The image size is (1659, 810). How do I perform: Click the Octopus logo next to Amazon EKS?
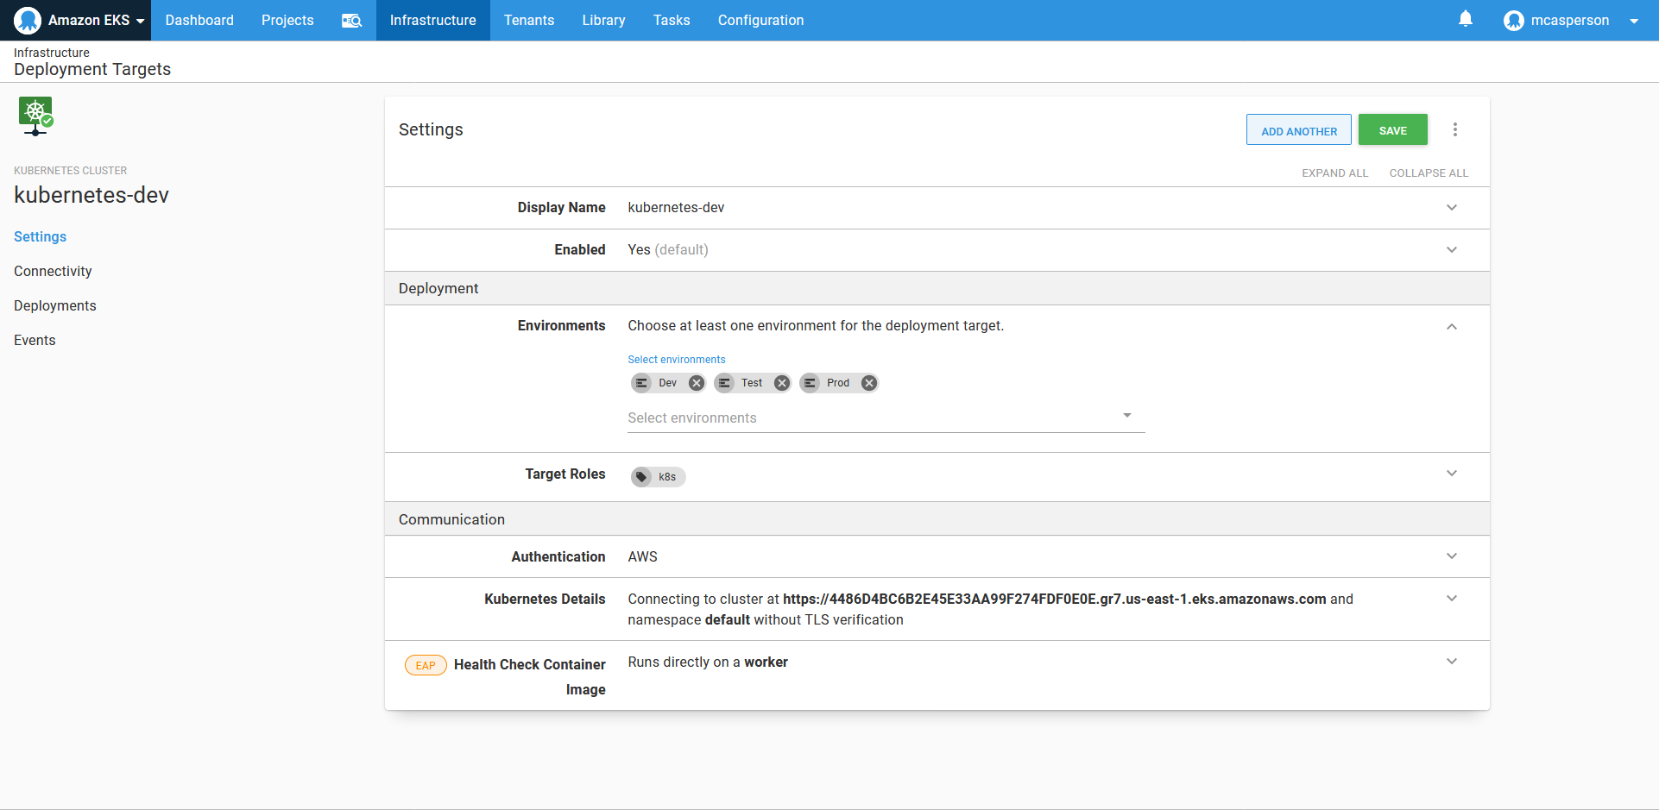[27, 19]
